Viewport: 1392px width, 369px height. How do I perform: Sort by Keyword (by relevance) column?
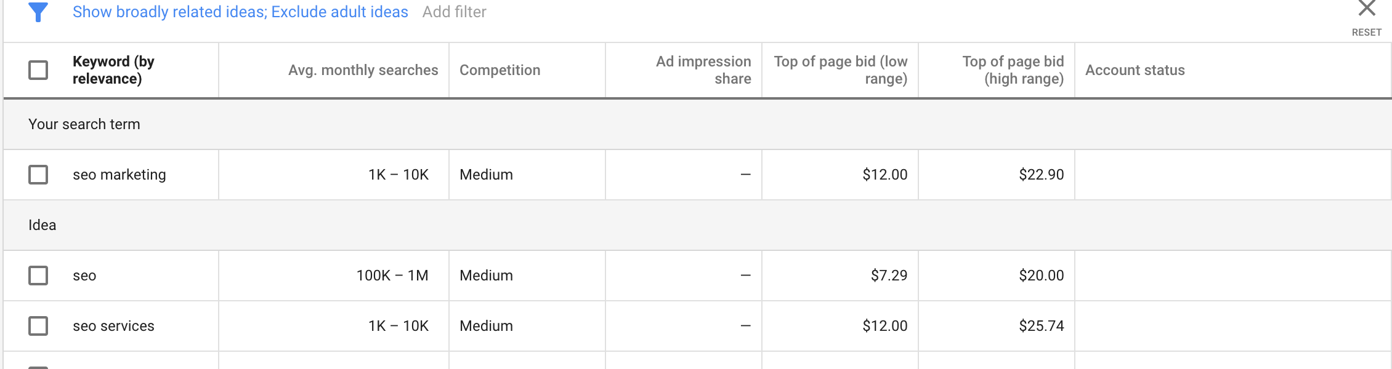coord(113,70)
